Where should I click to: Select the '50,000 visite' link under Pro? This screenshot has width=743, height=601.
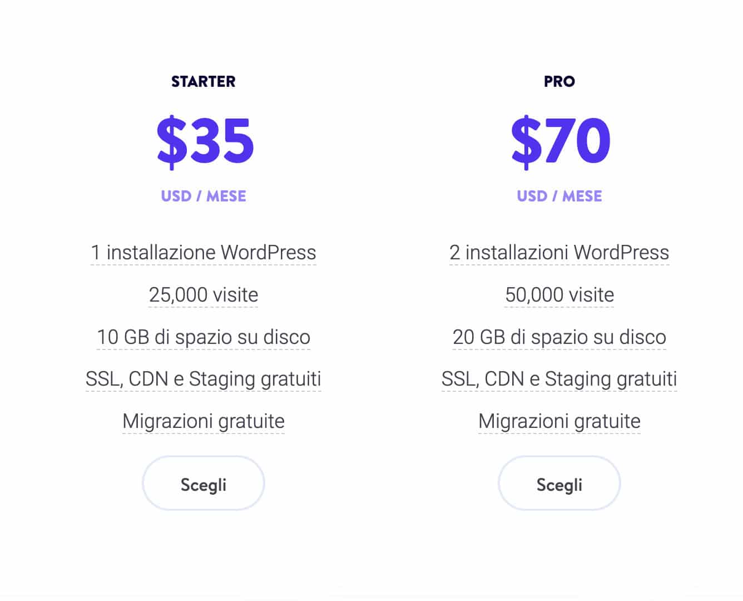tap(558, 294)
